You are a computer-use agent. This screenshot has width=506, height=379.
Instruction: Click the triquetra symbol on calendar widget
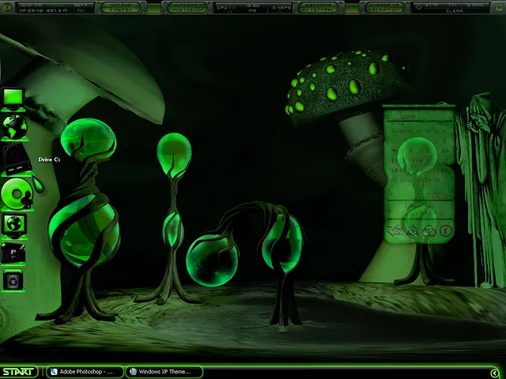(x=412, y=231)
